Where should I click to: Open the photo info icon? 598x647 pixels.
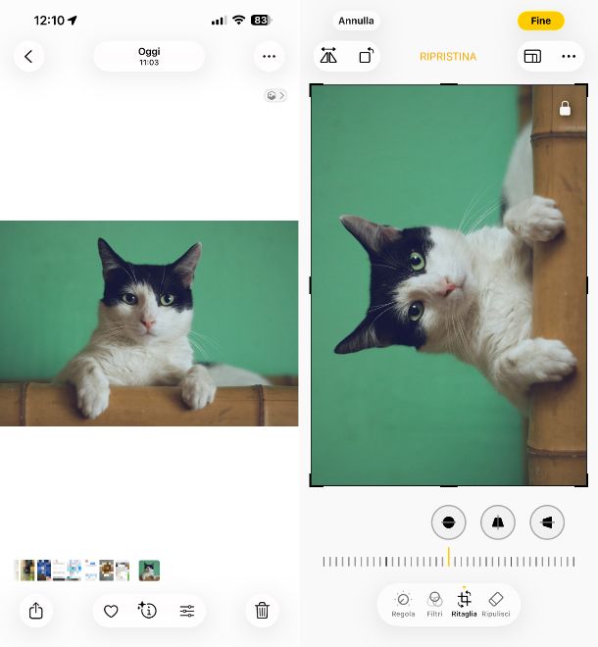click(x=148, y=611)
